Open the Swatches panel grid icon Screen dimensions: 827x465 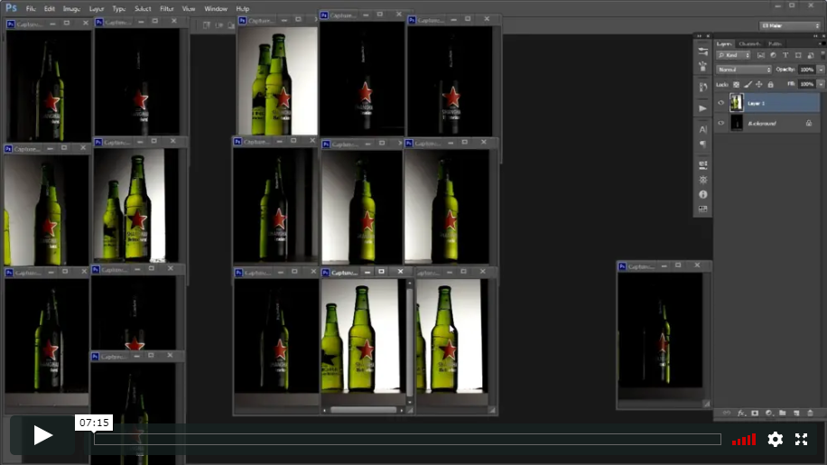pos(703,209)
